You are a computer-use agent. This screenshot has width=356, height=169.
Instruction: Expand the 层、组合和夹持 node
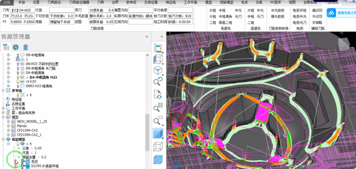pos(3,113)
